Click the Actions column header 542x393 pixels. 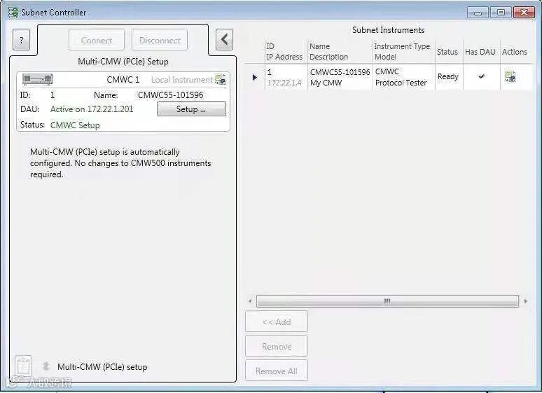coord(515,52)
